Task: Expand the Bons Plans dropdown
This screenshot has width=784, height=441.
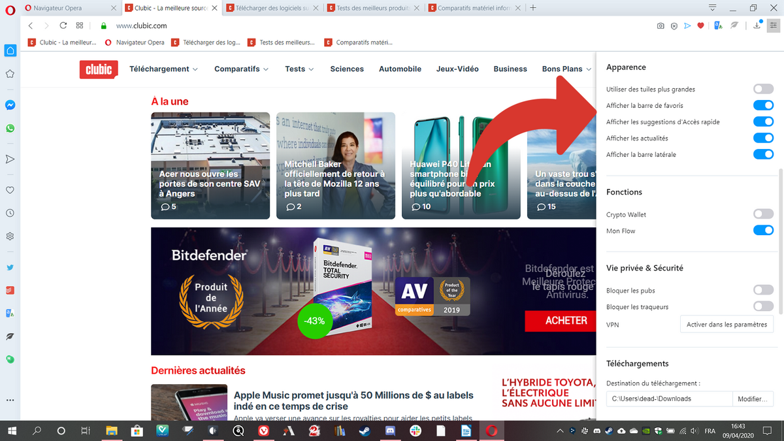Action: tap(567, 69)
